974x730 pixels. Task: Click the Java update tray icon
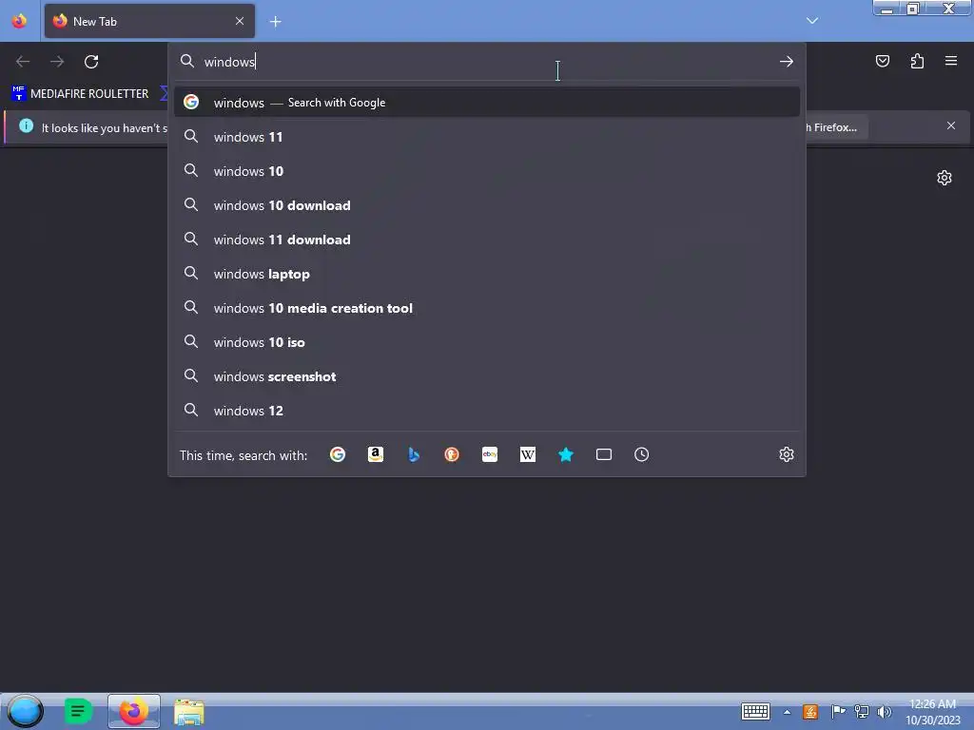[810, 712]
